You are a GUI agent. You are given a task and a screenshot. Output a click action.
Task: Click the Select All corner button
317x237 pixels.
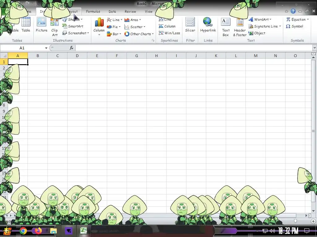point(4,56)
